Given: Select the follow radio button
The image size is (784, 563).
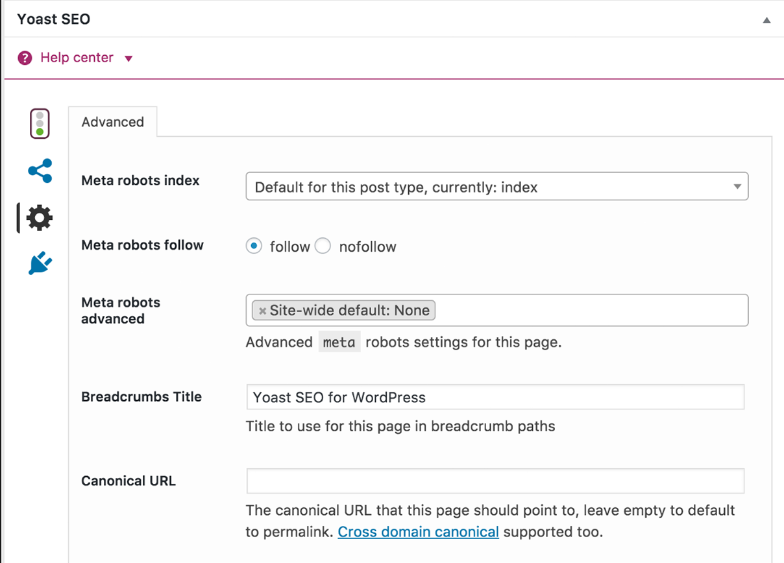Looking at the screenshot, I should [254, 246].
